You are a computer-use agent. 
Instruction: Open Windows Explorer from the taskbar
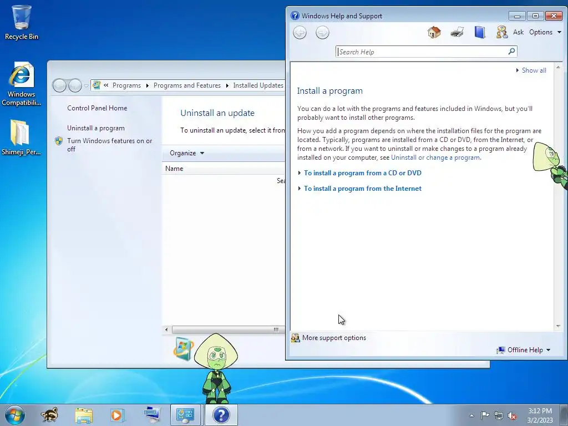point(84,415)
